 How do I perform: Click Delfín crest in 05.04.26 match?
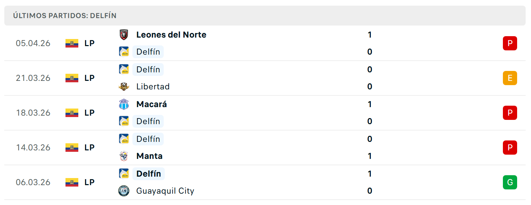tap(124, 52)
